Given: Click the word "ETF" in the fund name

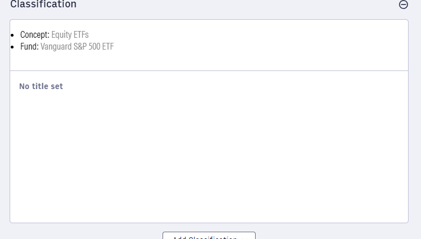Looking at the screenshot, I should pyautogui.click(x=108, y=46).
